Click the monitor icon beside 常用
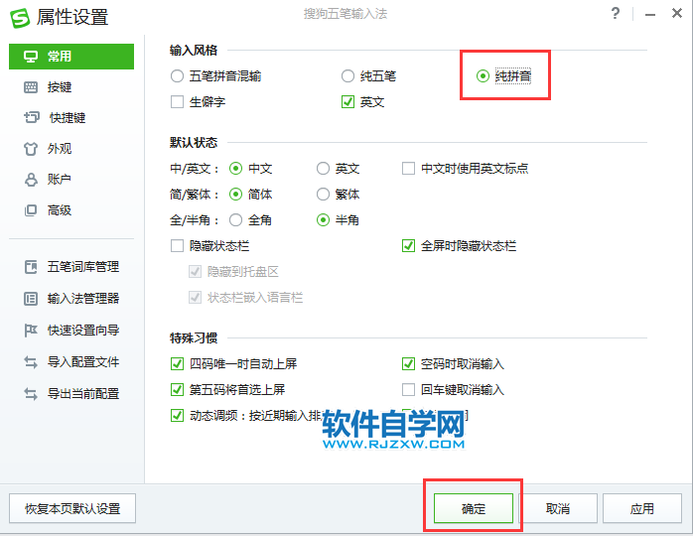This screenshot has height=536, width=693. tap(31, 57)
